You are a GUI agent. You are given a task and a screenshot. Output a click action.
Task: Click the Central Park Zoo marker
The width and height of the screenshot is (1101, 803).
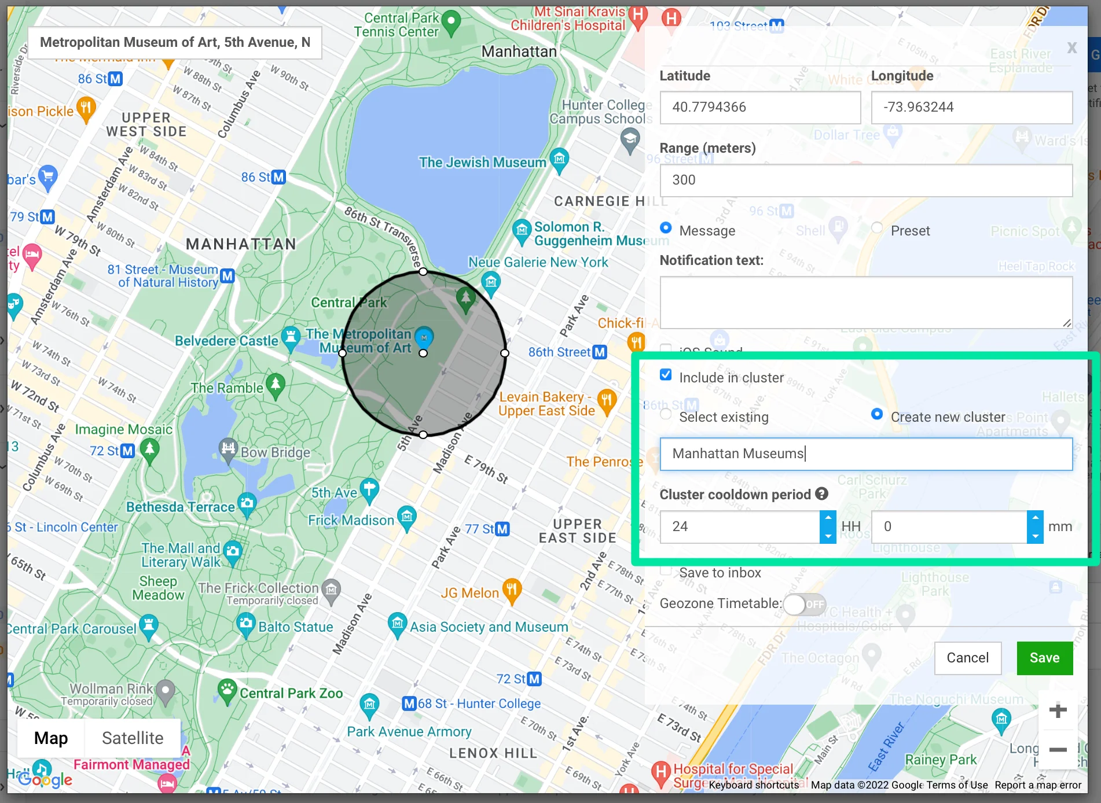pos(227,690)
